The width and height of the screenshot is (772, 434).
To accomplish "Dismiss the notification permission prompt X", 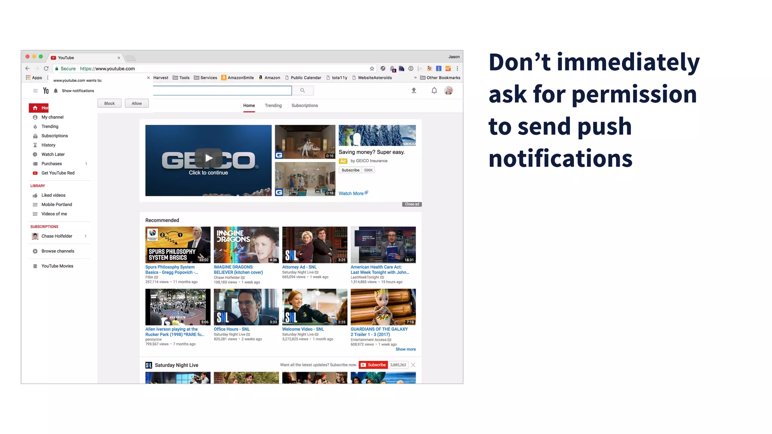I will tap(149, 78).
